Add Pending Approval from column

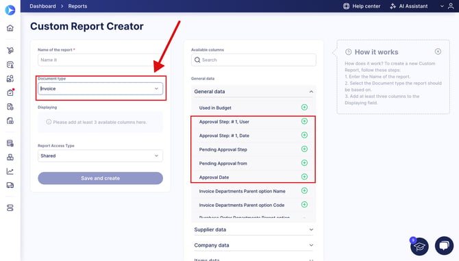click(x=304, y=163)
